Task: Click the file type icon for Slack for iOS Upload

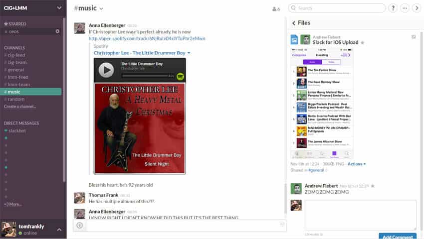Action: tap(294, 40)
